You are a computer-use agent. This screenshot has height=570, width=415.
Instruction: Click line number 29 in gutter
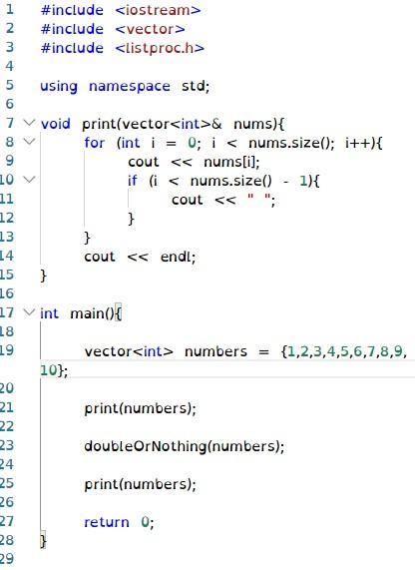pos(7,559)
